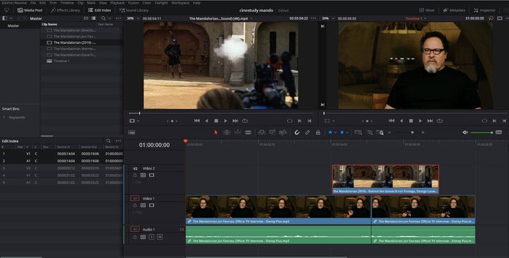Viewport: 509px width, 258px height.
Task: Click the Edit Index search icon
Action: coord(108,141)
